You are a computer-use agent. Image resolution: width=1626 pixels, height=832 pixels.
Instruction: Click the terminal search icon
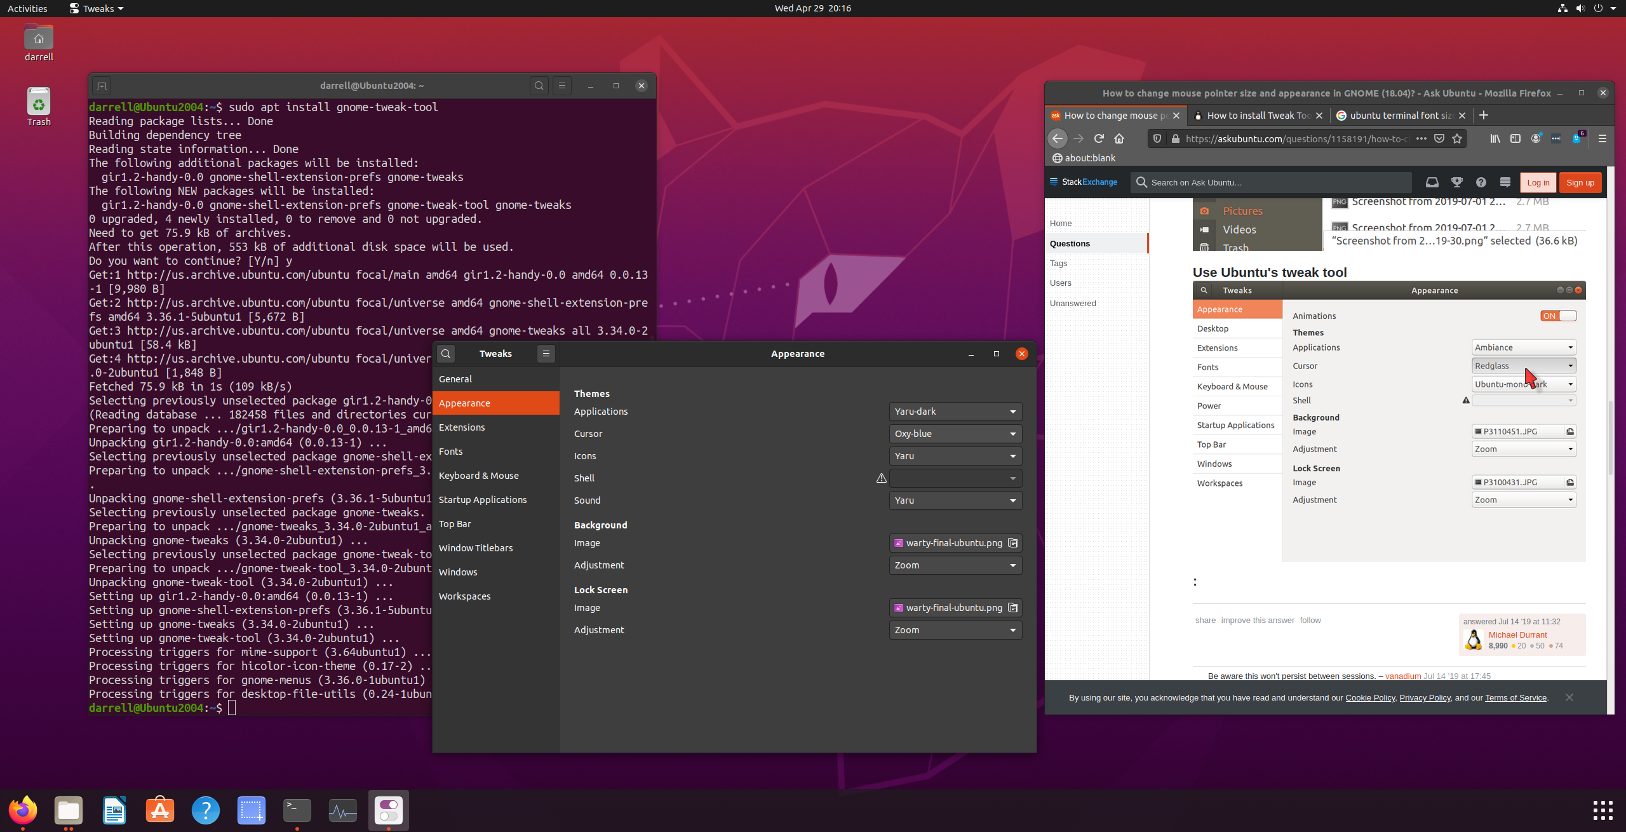[539, 86]
